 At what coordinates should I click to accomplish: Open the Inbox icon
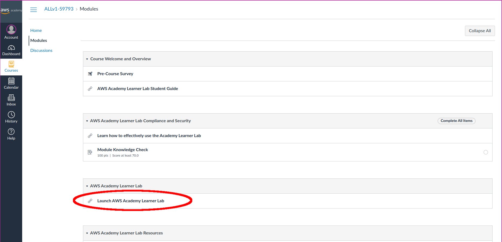tap(11, 98)
